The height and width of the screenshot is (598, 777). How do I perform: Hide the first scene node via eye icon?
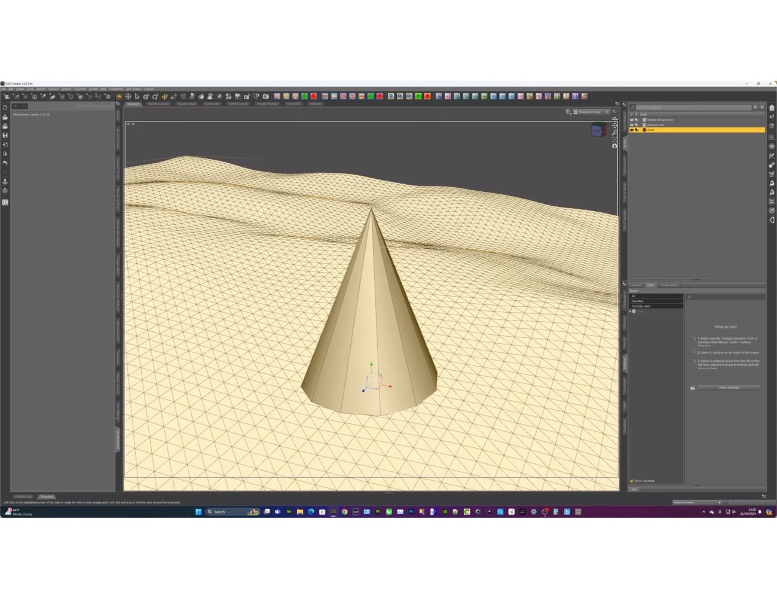(x=631, y=120)
